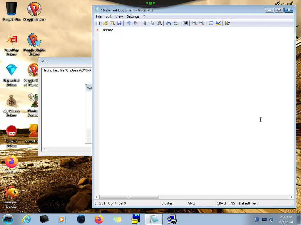The height and width of the screenshot is (225, 301).
Task: Open the ? help menu
Action: point(144,16)
